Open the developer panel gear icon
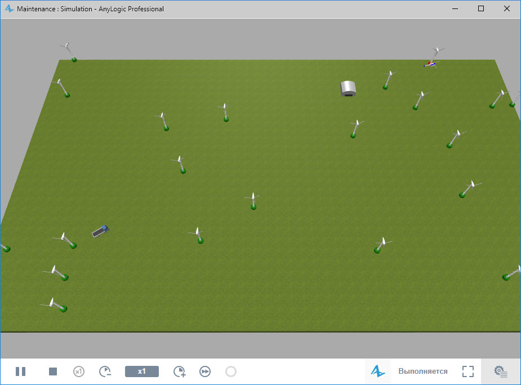Screen dimensions: 521x385 click(x=500, y=371)
